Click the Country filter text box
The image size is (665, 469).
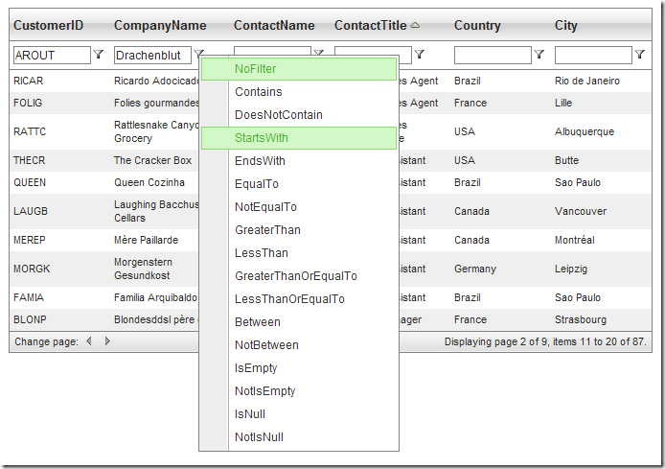493,56
